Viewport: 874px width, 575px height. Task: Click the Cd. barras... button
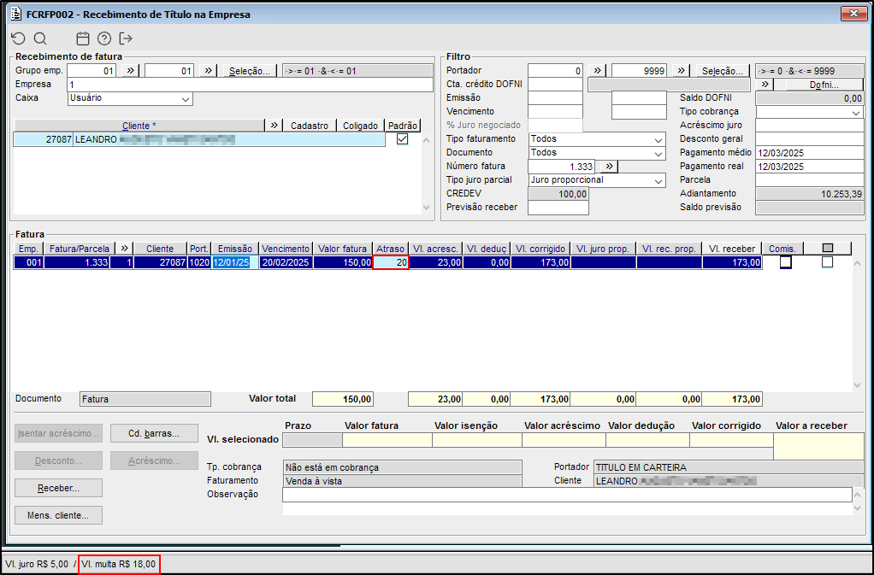(155, 434)
